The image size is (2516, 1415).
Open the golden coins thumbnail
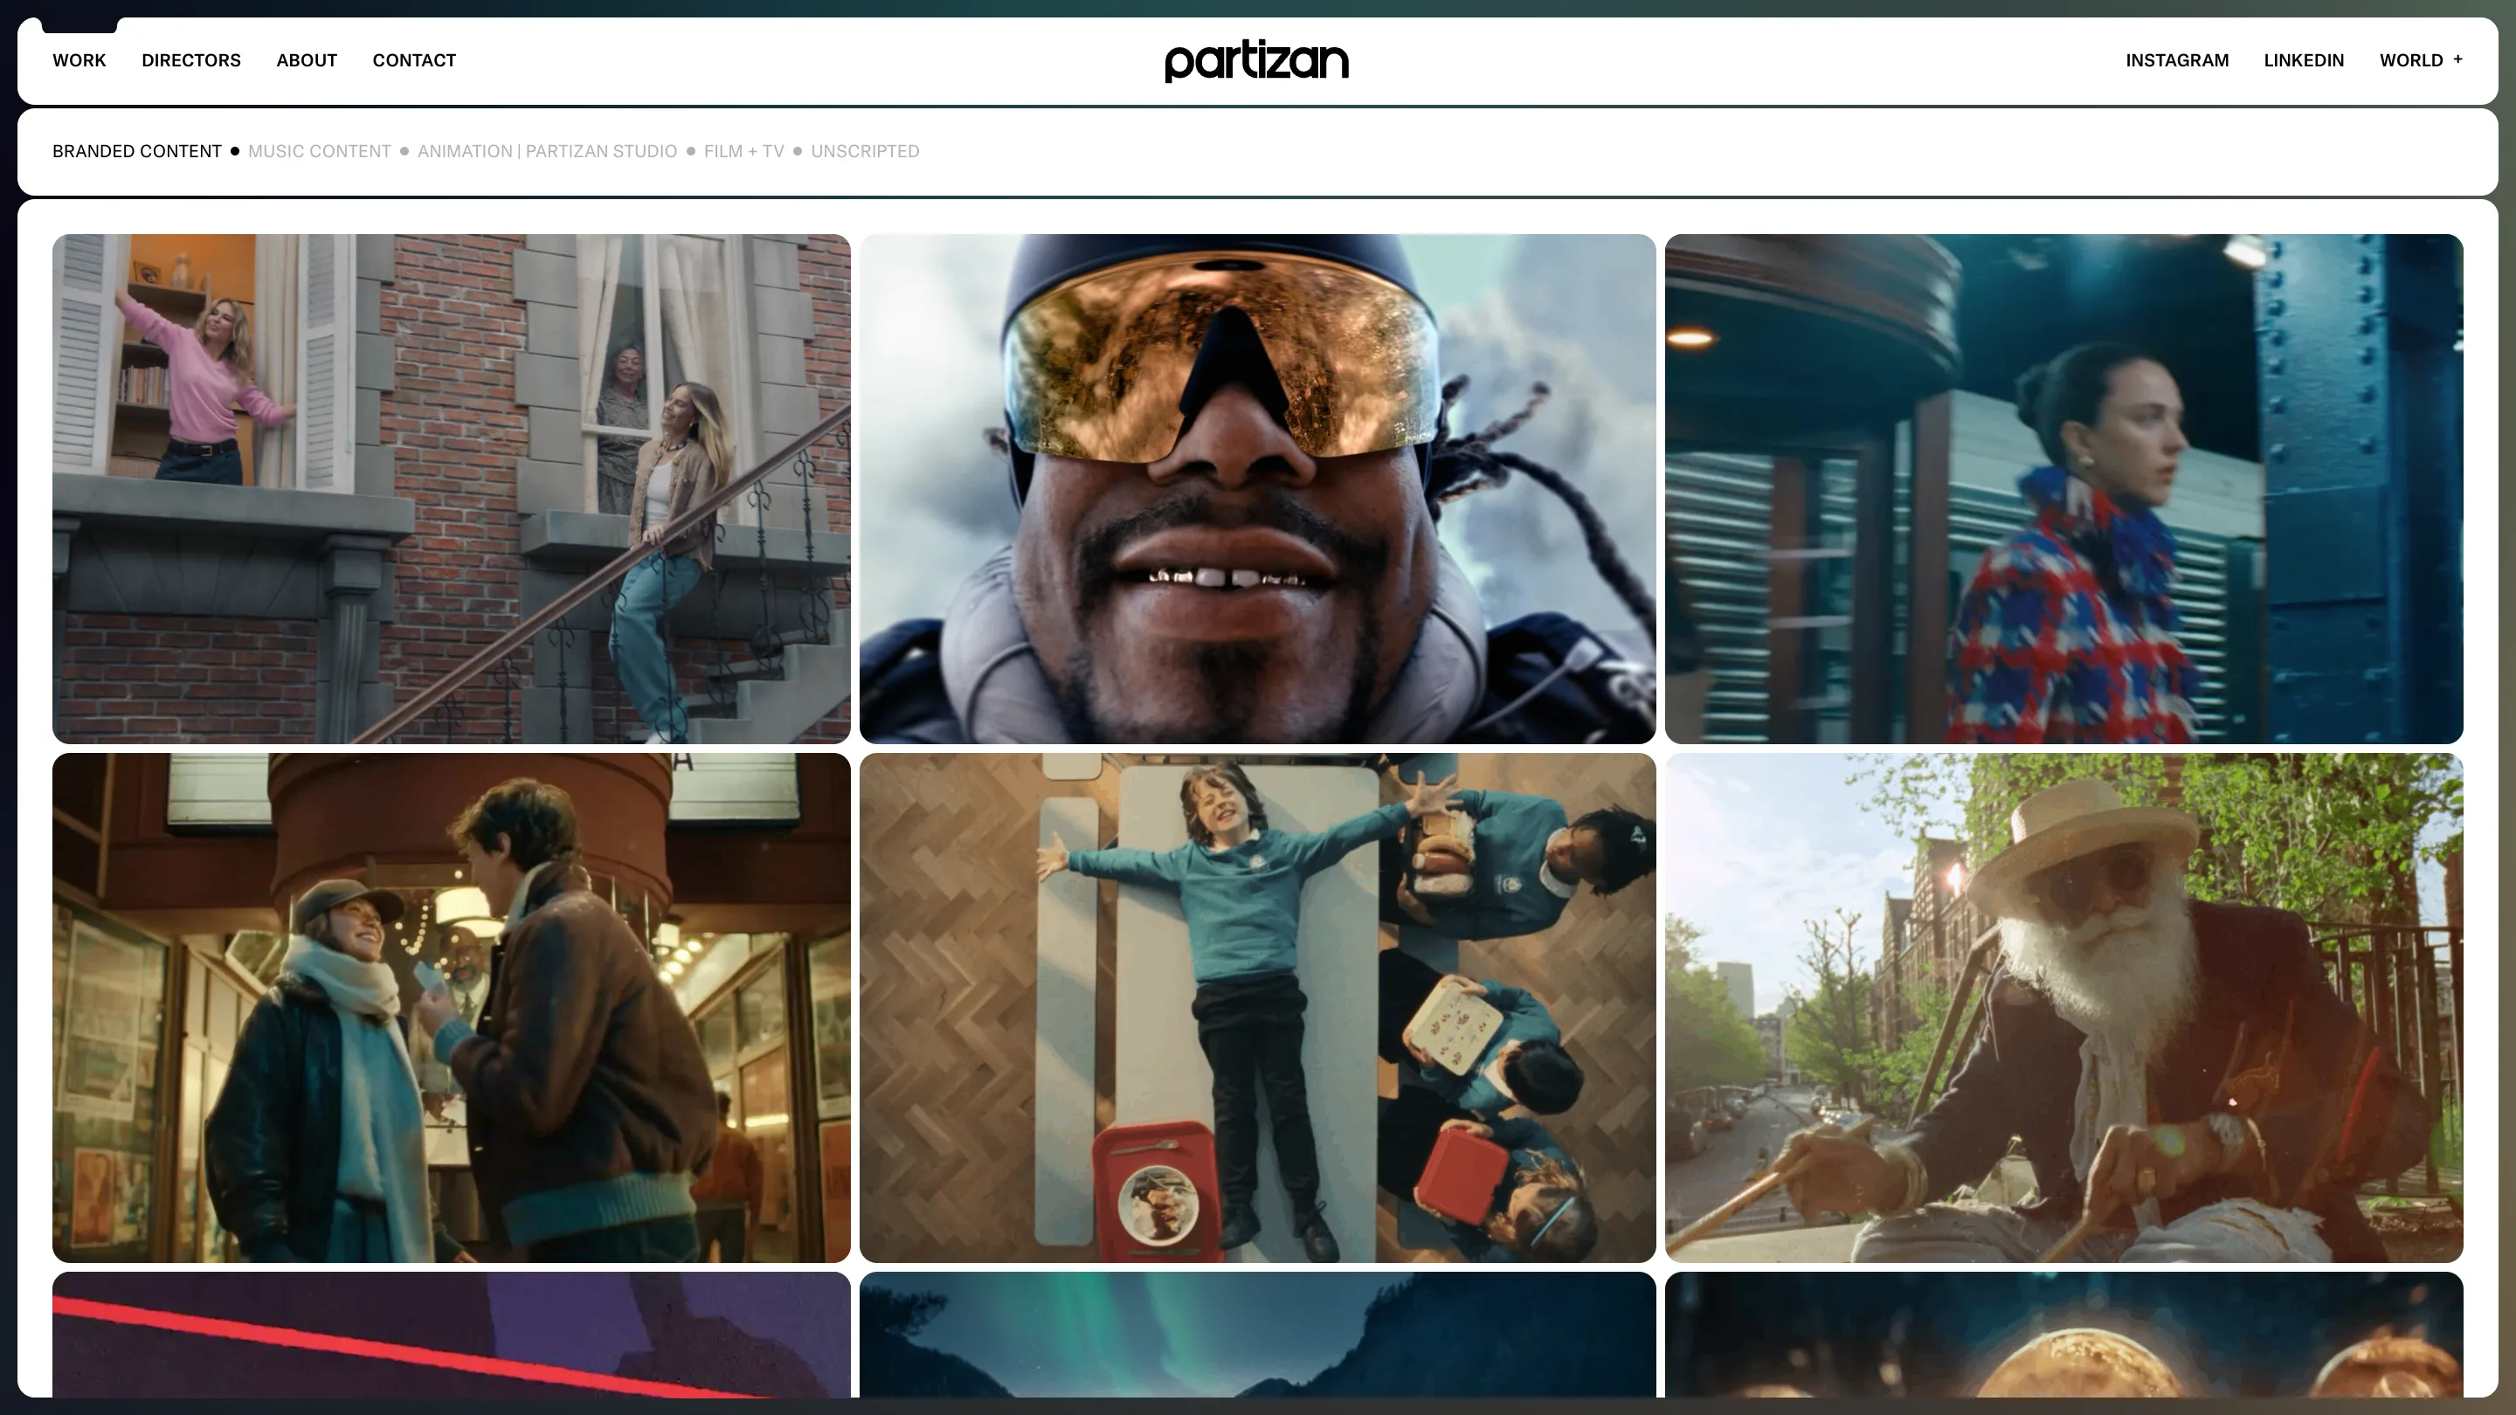2063,1334
